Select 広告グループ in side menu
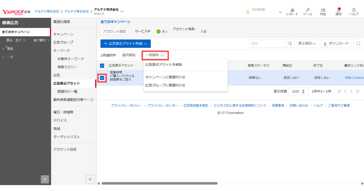The height and width of the screenshot is (191, 364). (x=63, y=42)
